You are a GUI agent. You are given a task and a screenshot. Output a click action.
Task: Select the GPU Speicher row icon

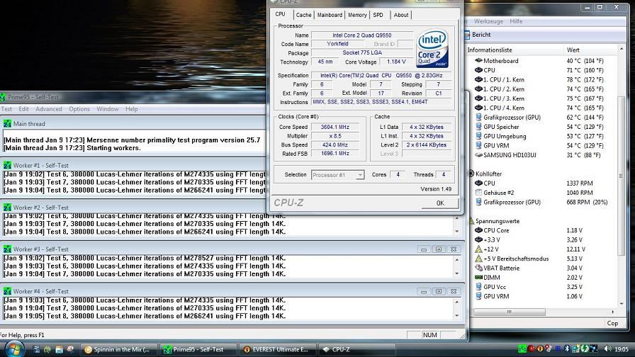pos(478,127)
